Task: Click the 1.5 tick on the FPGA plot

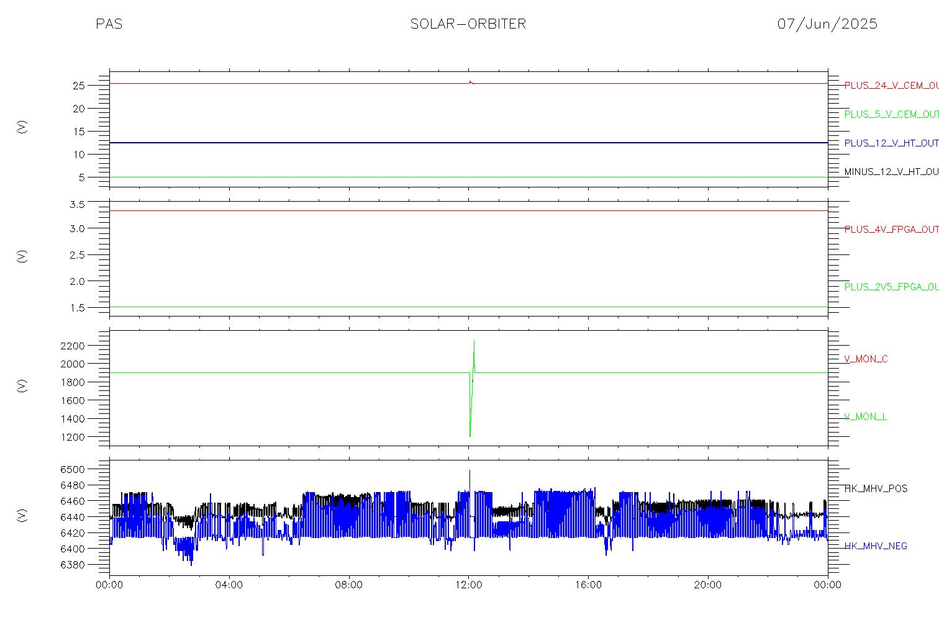Action: pyautogui.click(x=78, y=308)
